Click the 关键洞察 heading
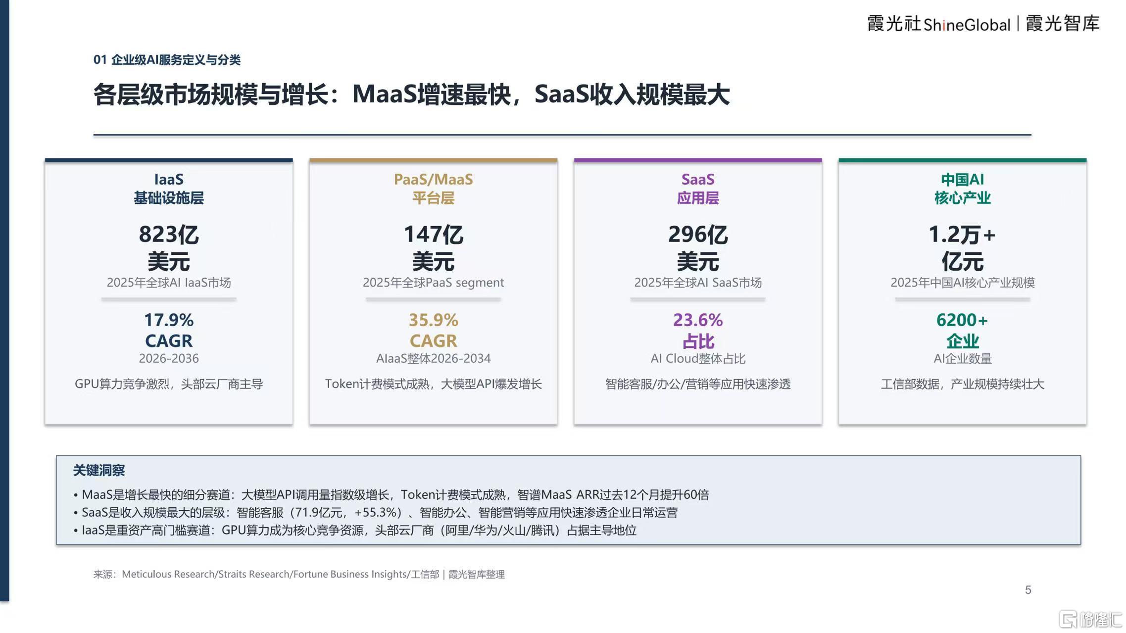 pyautogui.click(x=99, y=470)
